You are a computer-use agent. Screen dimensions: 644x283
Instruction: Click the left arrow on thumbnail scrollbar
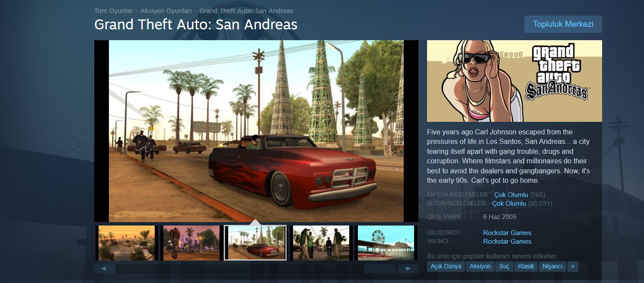(105, 269)
